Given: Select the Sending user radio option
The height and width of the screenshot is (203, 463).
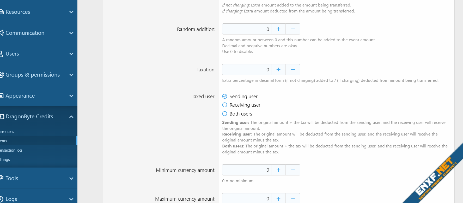Looking at the screenshot, I should coord(225,96).
